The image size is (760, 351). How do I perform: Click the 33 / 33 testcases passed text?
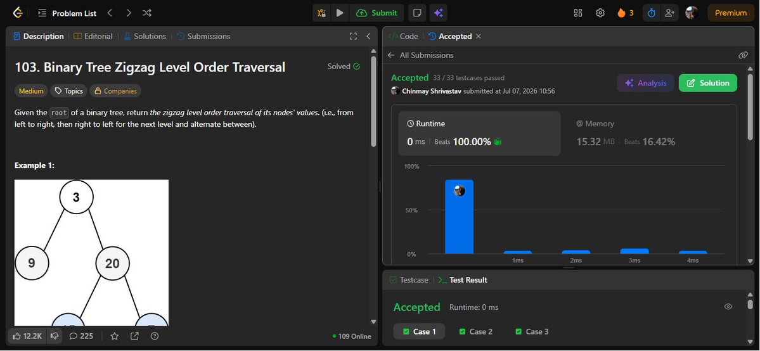tap(468, 77)
